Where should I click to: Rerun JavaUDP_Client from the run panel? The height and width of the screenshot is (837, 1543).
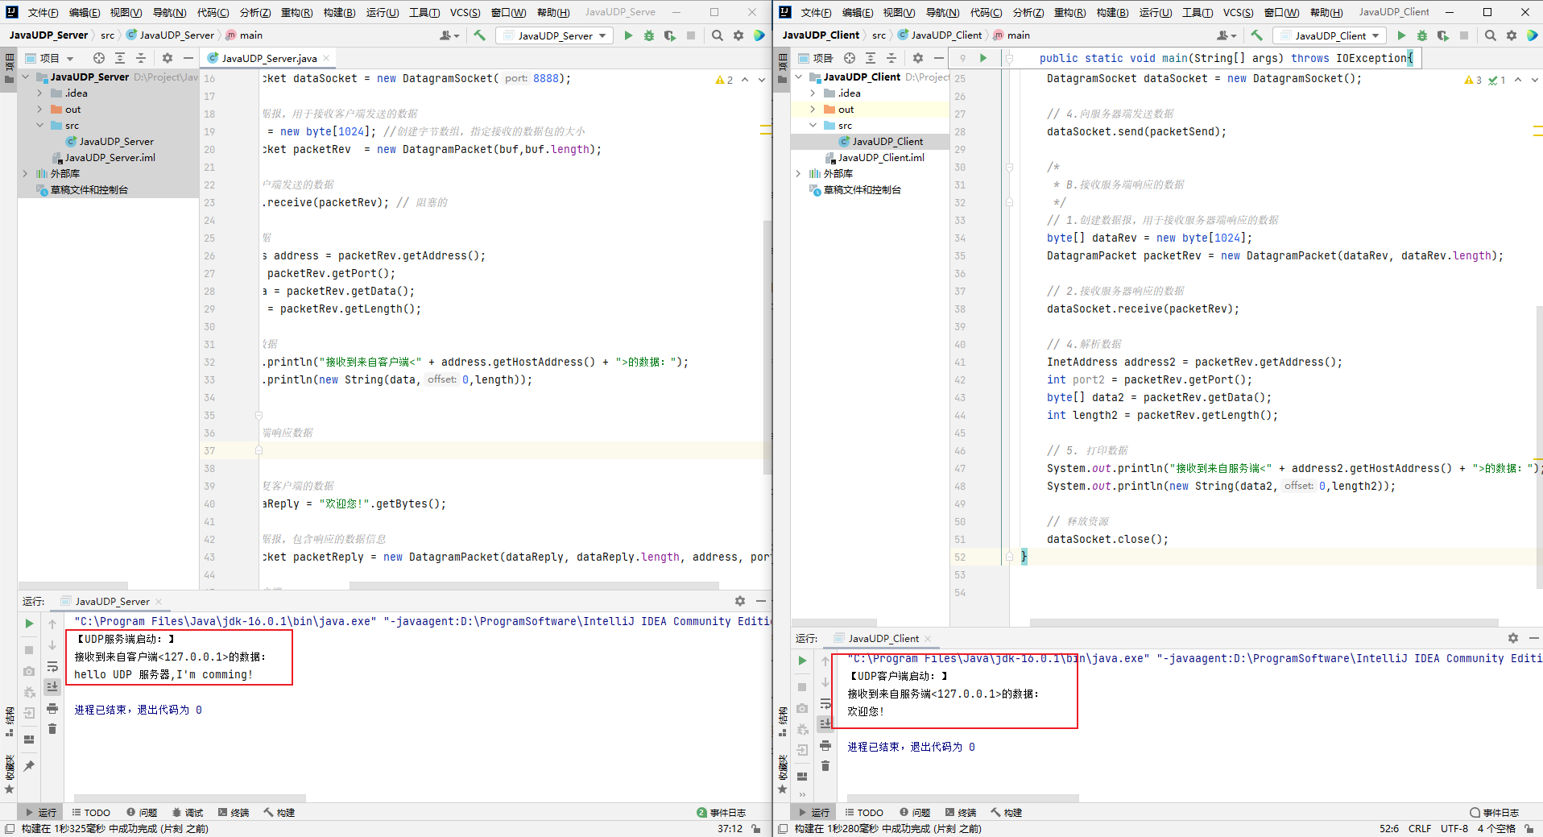coord(802,660)
